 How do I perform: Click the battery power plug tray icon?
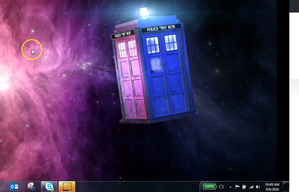[244, 187]
